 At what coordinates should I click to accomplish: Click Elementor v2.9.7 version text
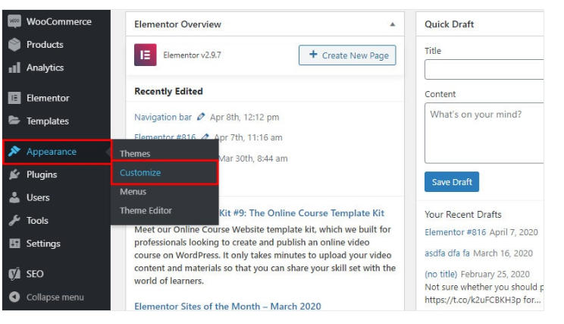pos(192,55)
